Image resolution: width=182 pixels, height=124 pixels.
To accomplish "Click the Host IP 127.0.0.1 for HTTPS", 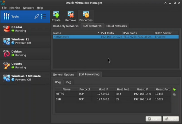I will 103,94.
